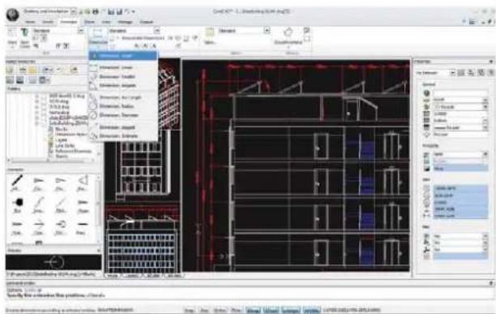496x314 pixels.
Task: Select the Blocks node in folder tree
Action: click(61, 129)
